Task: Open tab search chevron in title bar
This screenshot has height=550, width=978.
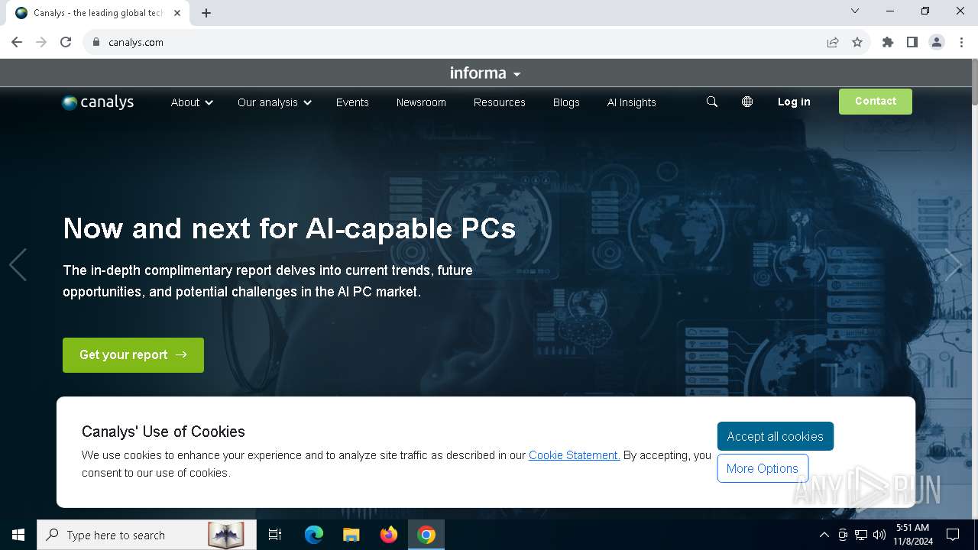Action: pyautogui.click(x=855, y=11)
